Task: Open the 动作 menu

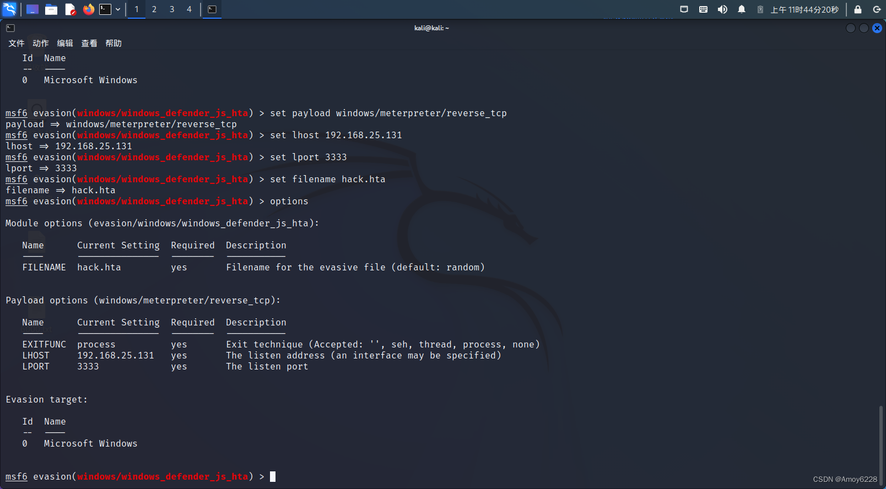Action: (41, 44)
